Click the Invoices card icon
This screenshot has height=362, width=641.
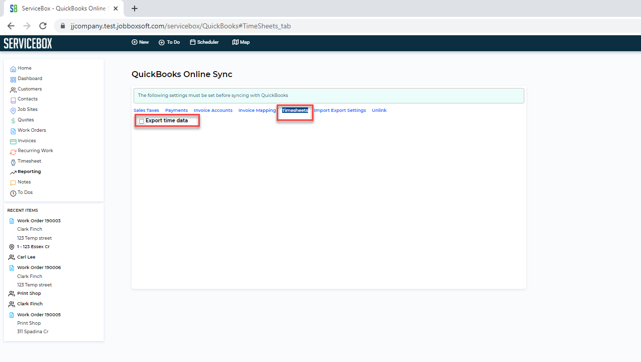[x=13, y=142]
